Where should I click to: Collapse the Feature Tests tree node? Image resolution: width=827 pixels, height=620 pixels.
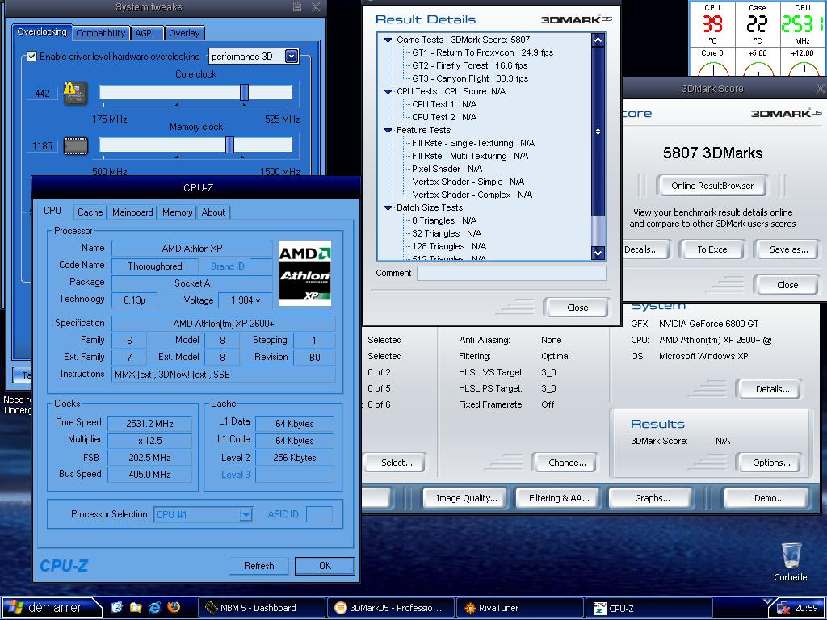pos(388,130)
